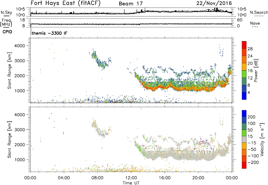Click the power color bar

244,70
